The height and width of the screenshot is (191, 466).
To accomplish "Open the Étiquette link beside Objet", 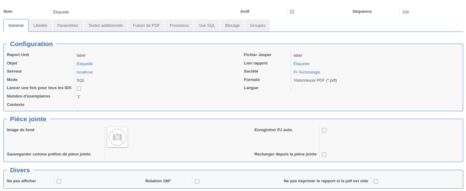I will 85,64.
